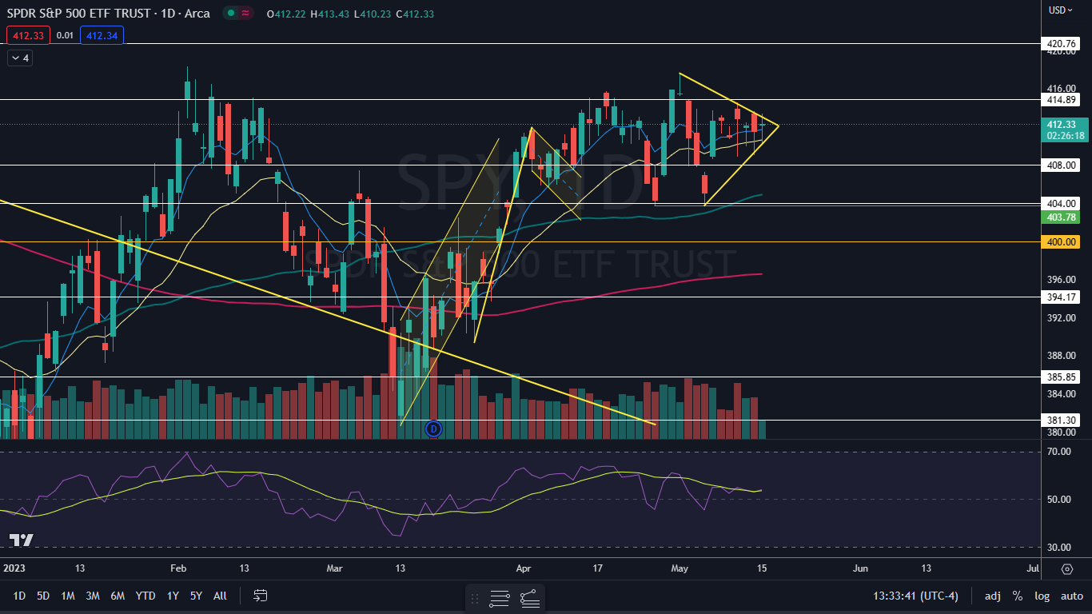The width and height of the screenshot is (1092, 614).
Task: Click the RSI 70 level scale label
Action: click(1061, 452)
